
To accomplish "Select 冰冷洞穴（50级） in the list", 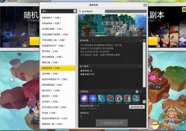I will (58, 102).
